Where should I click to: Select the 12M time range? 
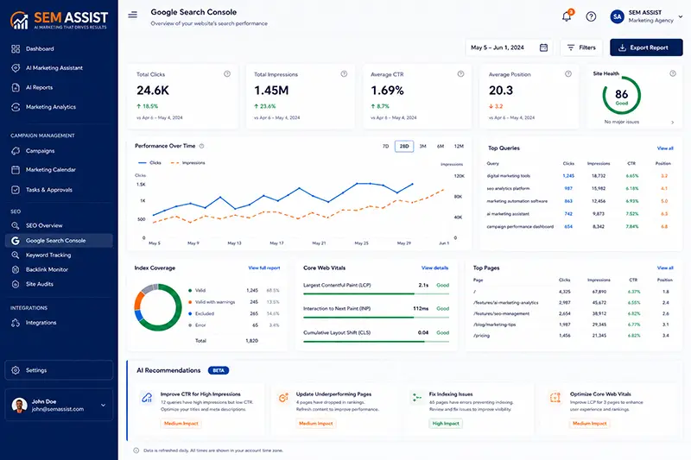click(459, 146)
